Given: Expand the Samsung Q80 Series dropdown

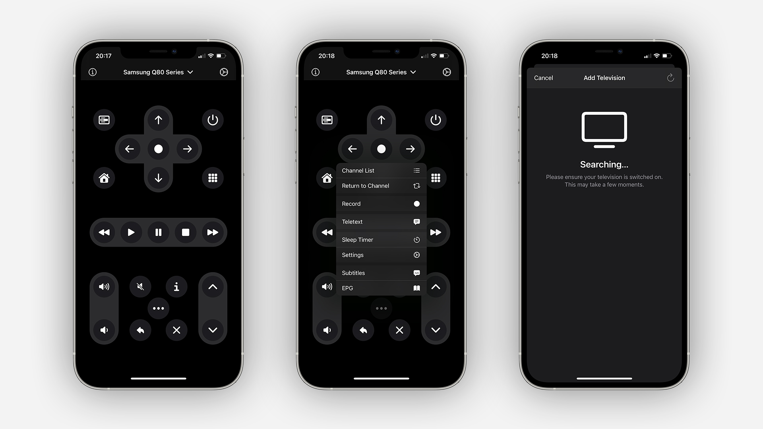Looking at the screenshot, I should point(159,72).
